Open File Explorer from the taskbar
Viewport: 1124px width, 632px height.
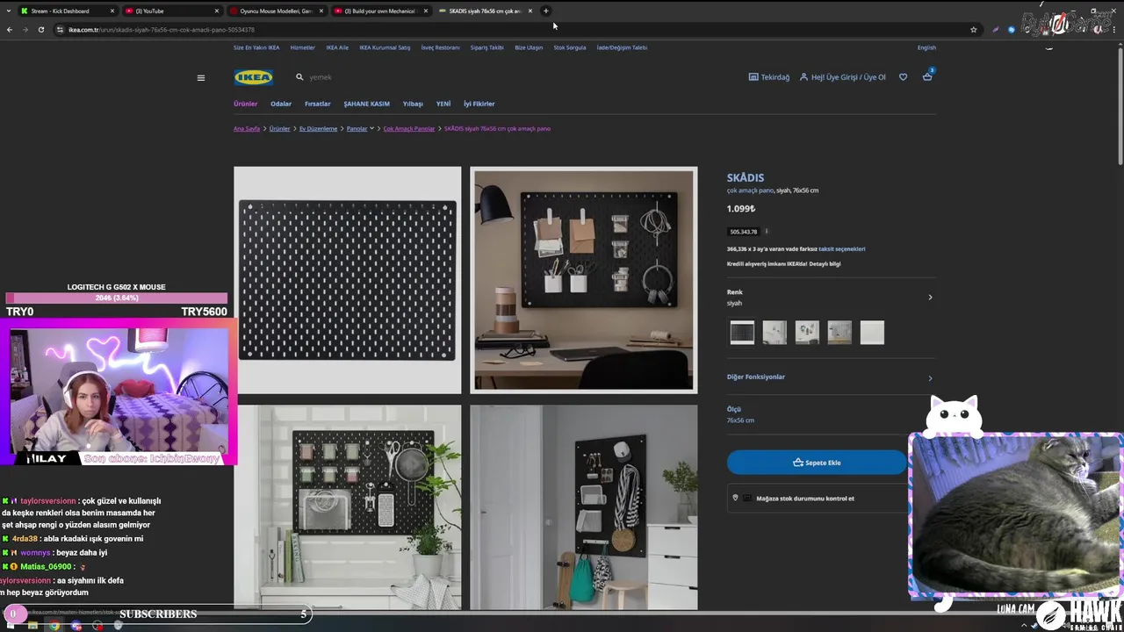(32, 625)
